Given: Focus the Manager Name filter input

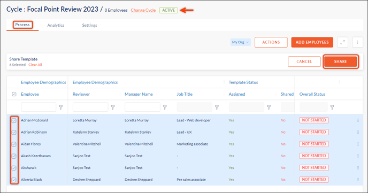Looking at the screenshot, I should [142, 107].
